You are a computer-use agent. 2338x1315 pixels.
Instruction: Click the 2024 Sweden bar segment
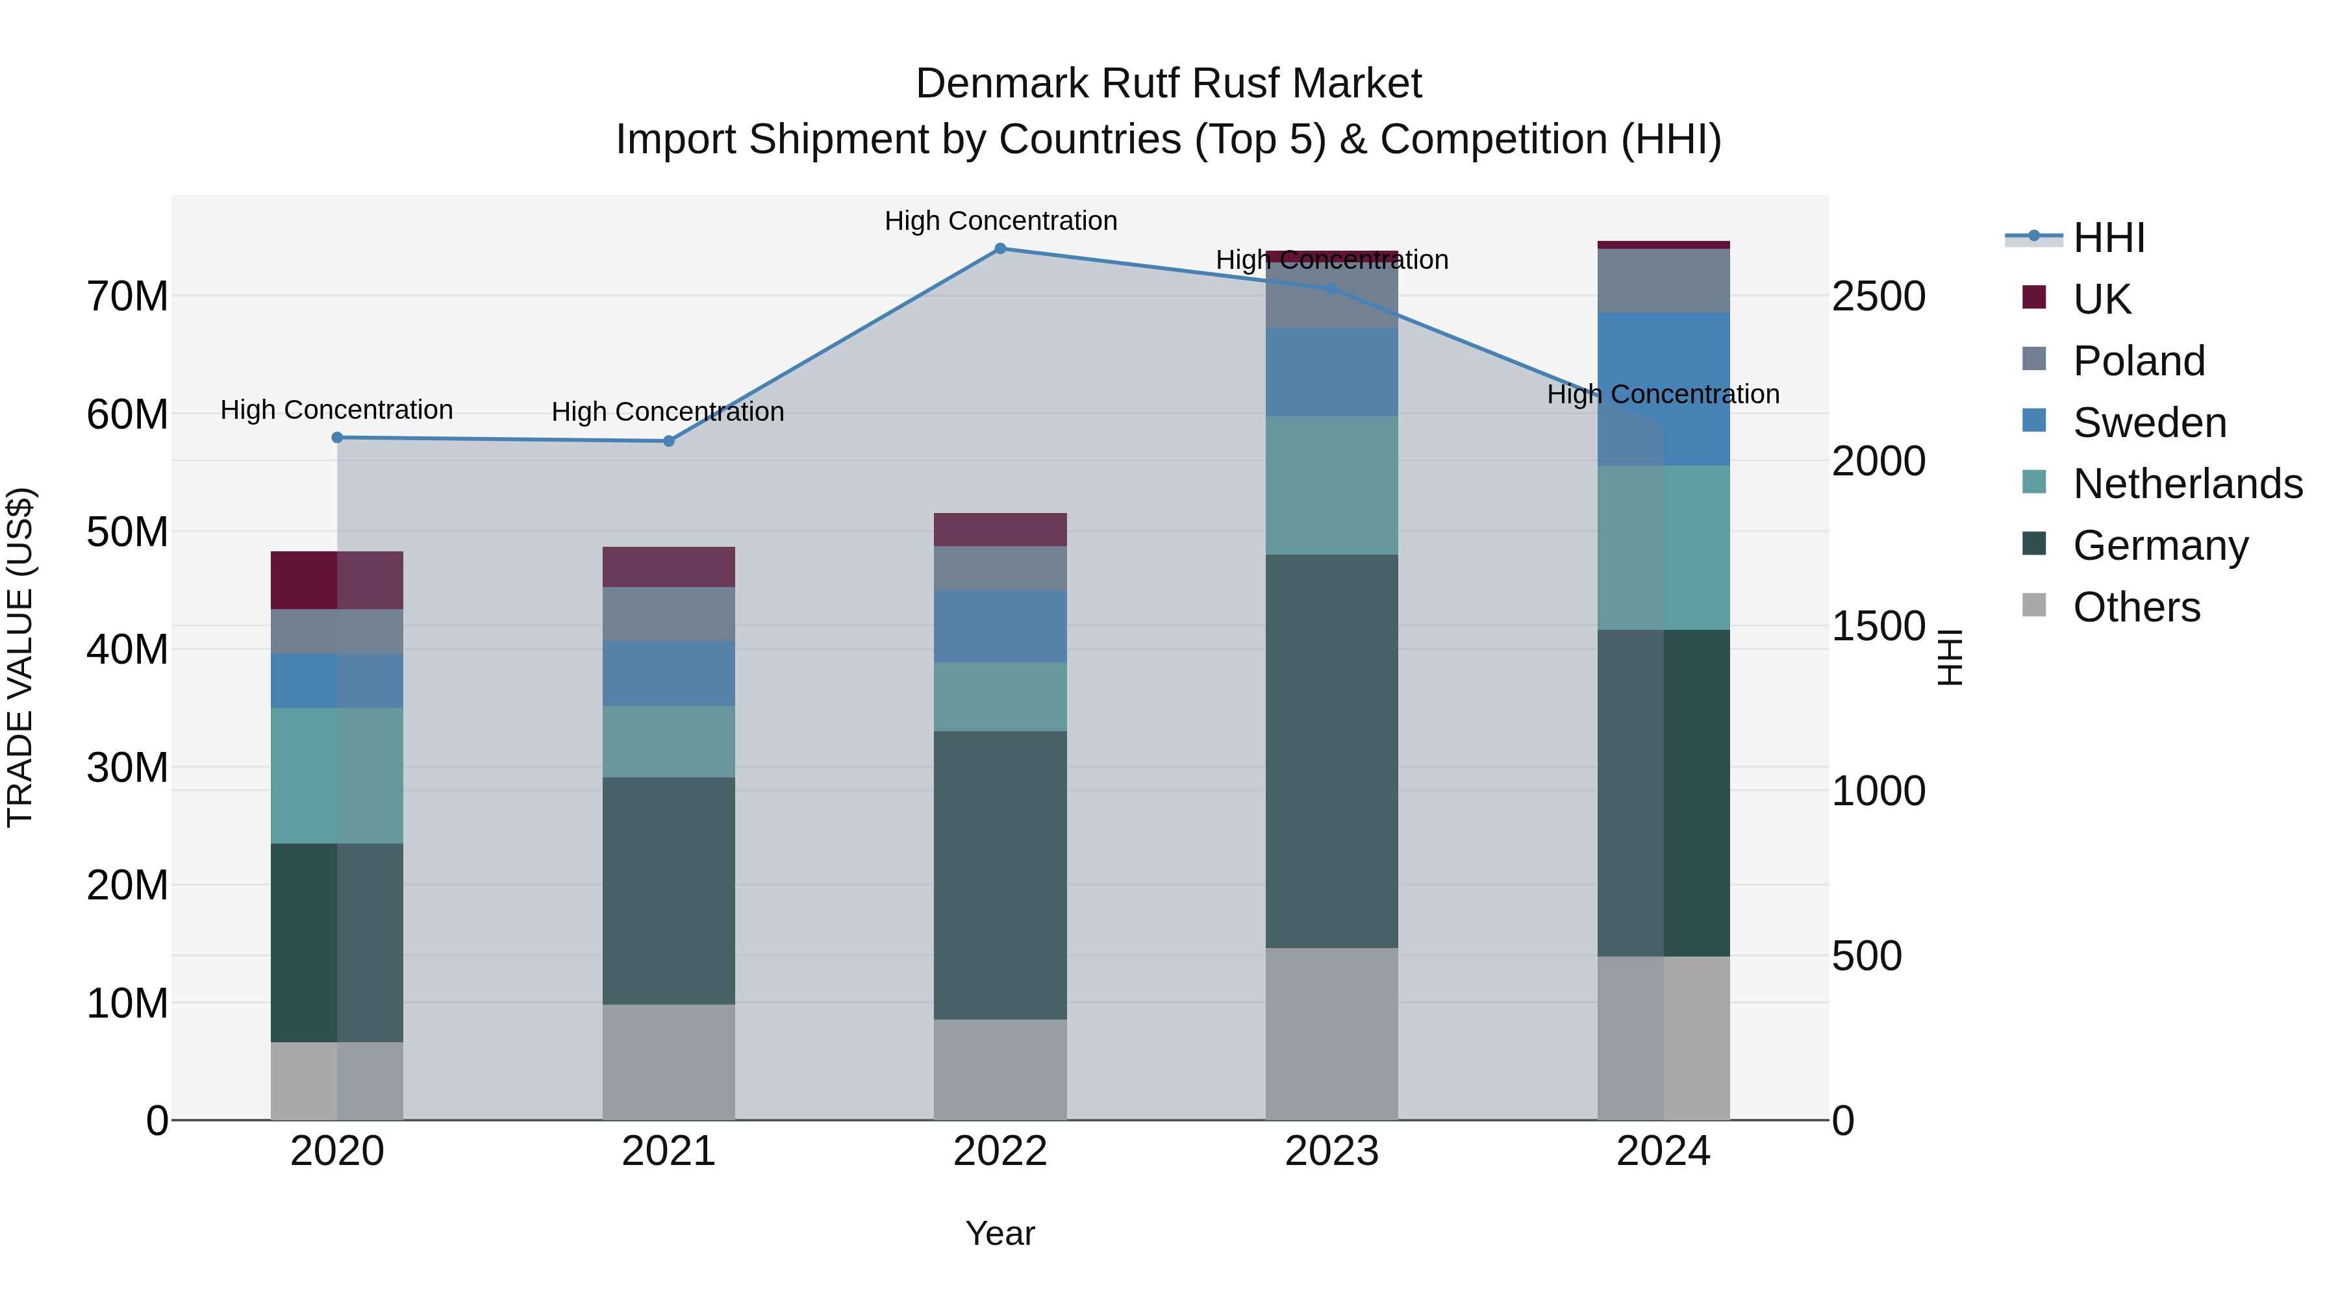pyautogui.click(x=1664, y=390)
